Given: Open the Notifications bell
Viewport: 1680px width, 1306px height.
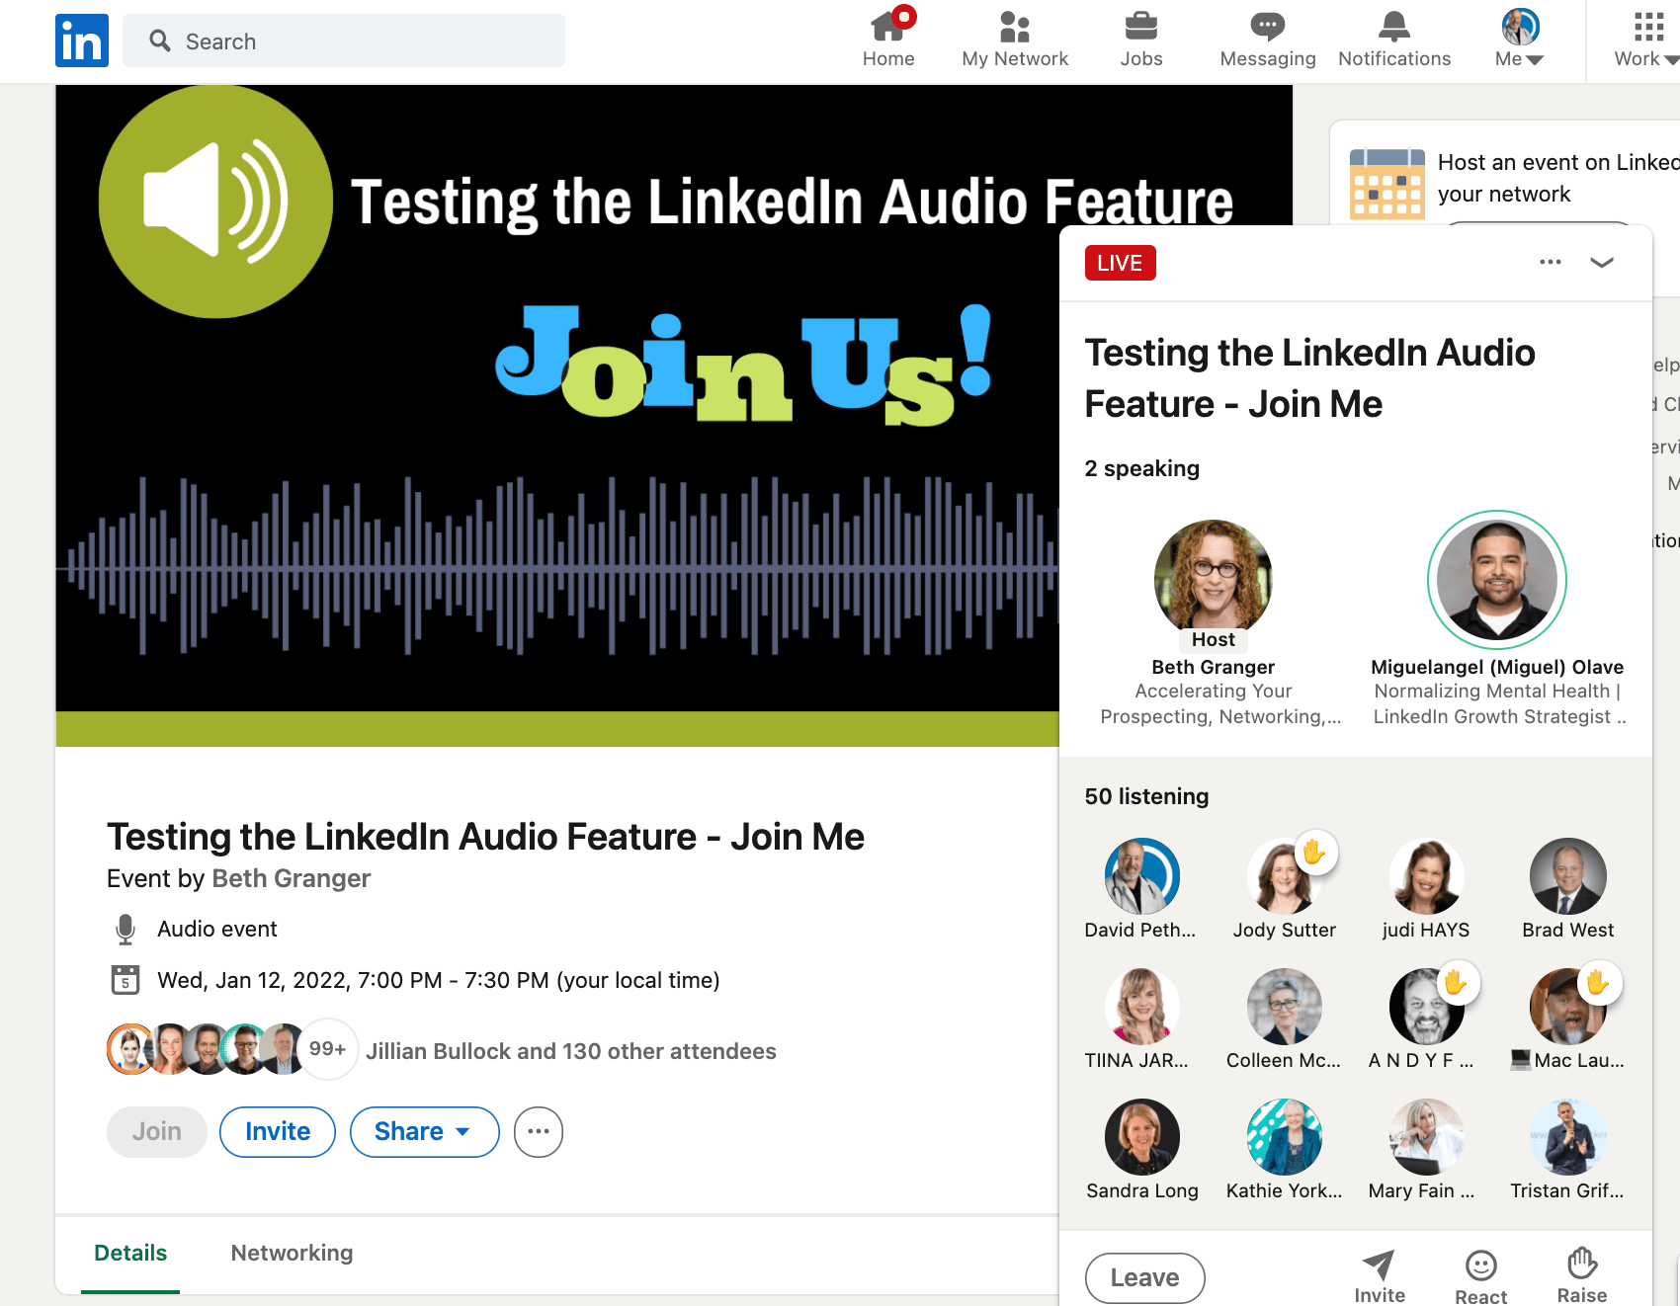Looking at the screenshot, I should coord(1394,27).
